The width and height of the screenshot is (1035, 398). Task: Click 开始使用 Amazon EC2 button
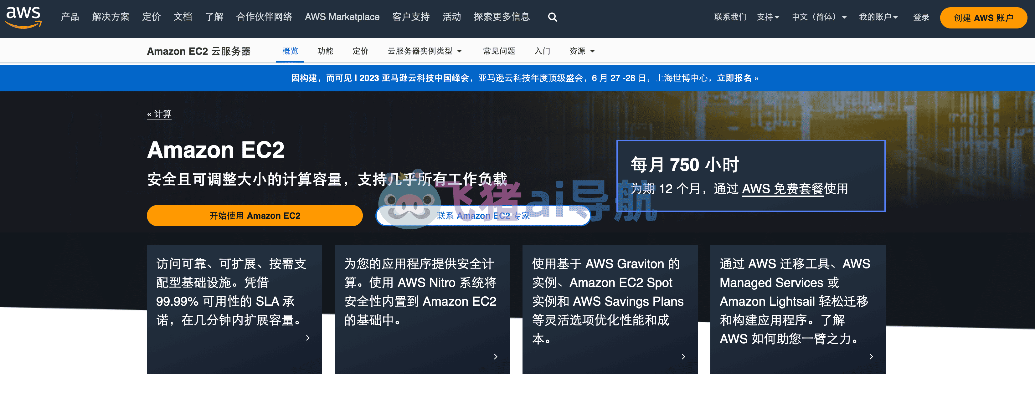coord(255,216)
